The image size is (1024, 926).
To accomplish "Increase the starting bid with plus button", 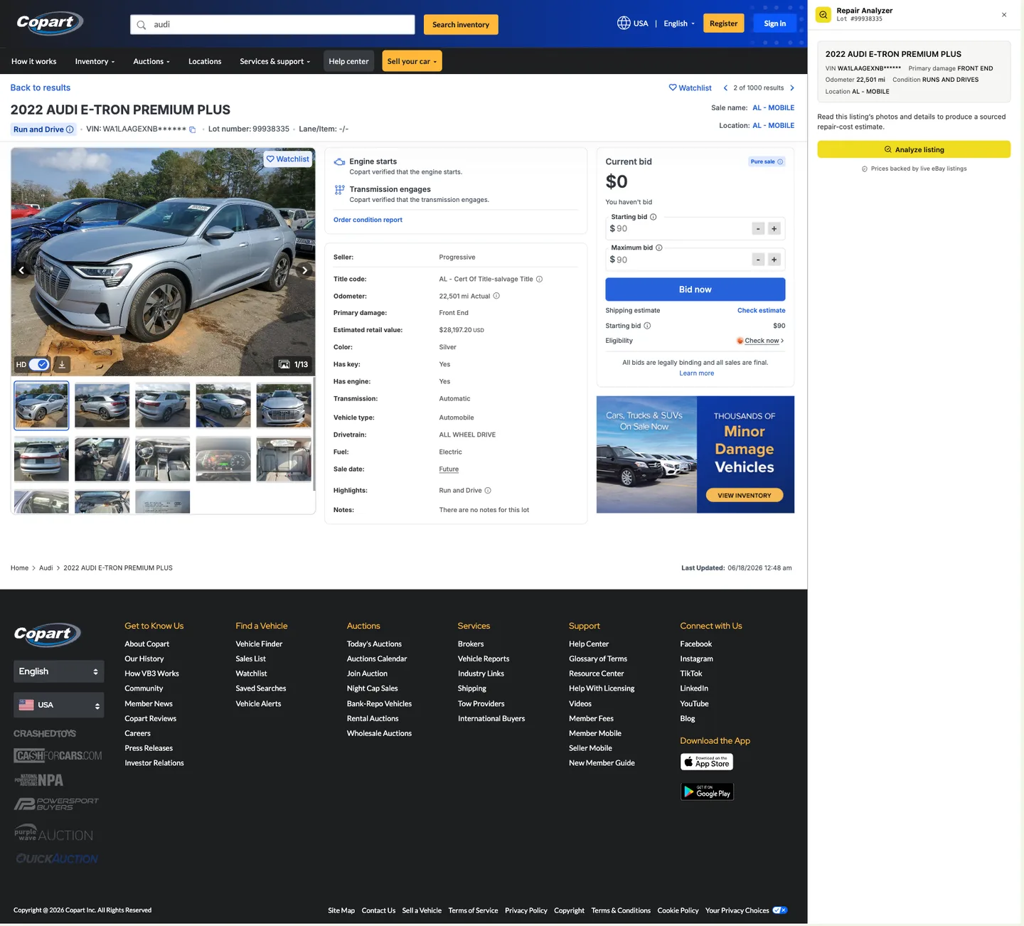I will [774, 228].
